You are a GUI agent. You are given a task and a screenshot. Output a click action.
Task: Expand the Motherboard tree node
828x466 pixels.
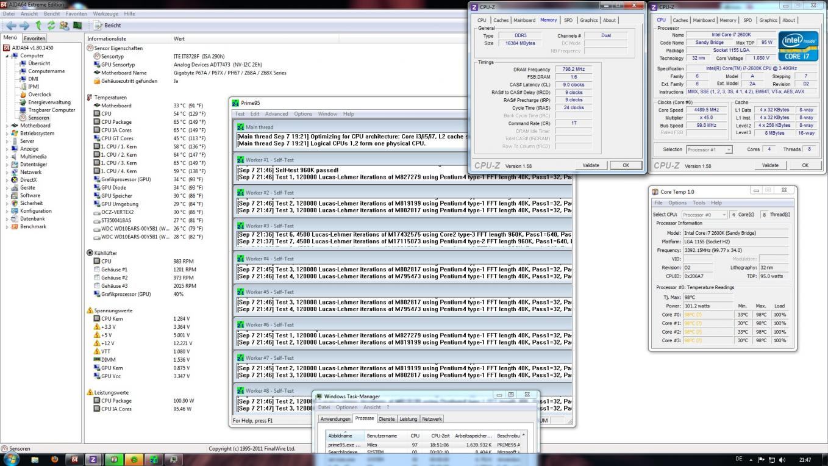click(8, 126)
